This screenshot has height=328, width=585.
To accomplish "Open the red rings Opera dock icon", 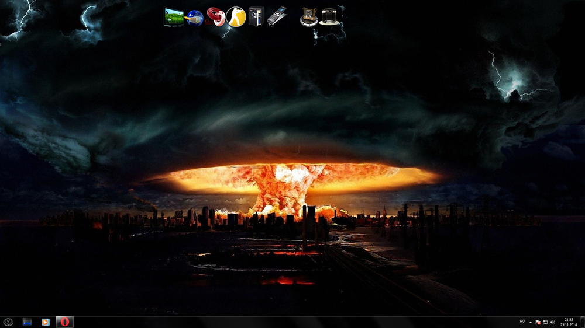I will tap(215, 17).
